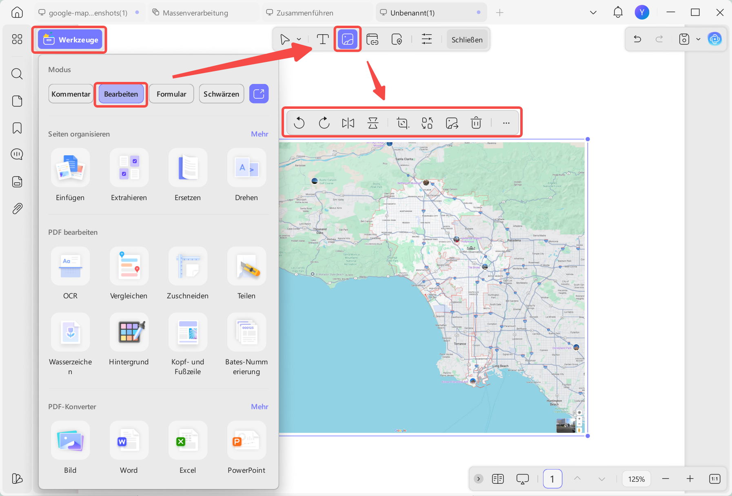Rotate image counterclockwise
This screenshot has height=496, width=732.
click(x=299, y=123)
